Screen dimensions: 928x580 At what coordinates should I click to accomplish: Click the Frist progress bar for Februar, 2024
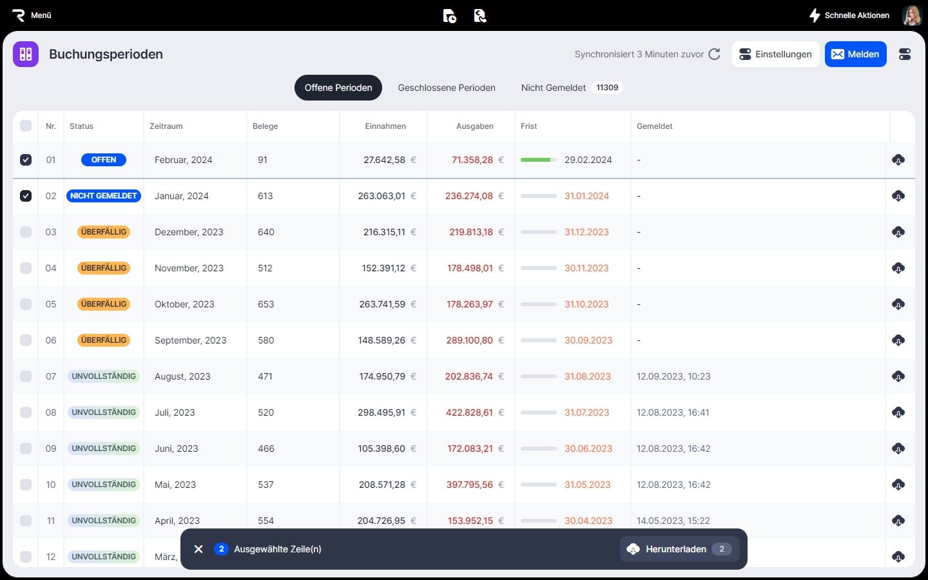538,160
